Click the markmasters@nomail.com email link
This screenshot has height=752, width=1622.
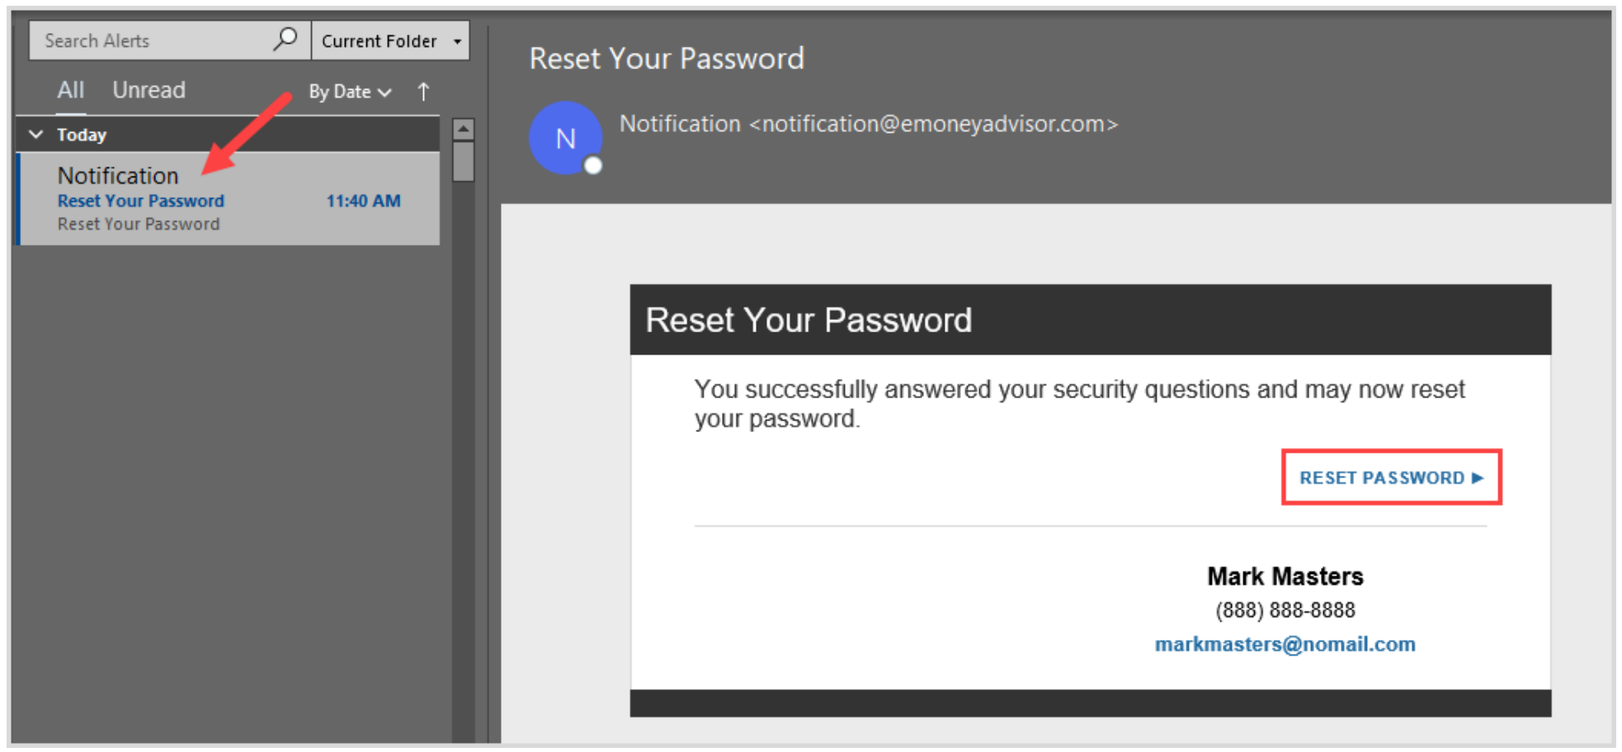coord(1285,644)
